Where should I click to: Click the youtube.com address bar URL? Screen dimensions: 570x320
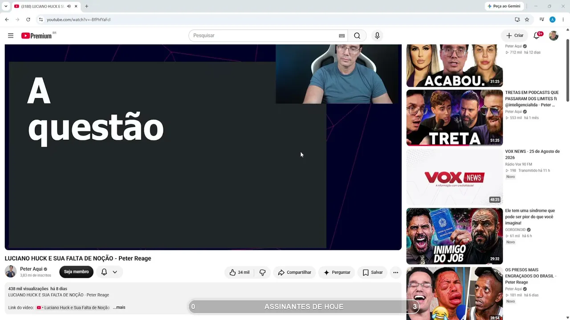pyautogui.click(x=78, y=20)
